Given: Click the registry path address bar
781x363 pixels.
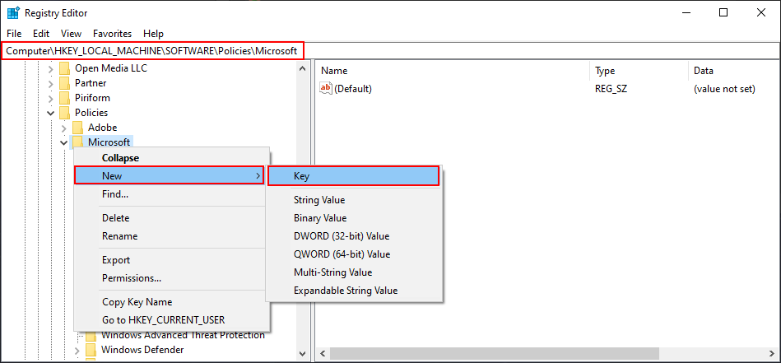Looking at the screenshot, I should (153, 51).
